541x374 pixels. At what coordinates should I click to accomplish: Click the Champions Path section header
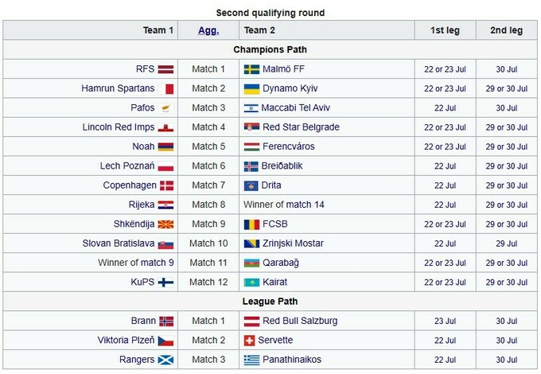click(270, 50)
